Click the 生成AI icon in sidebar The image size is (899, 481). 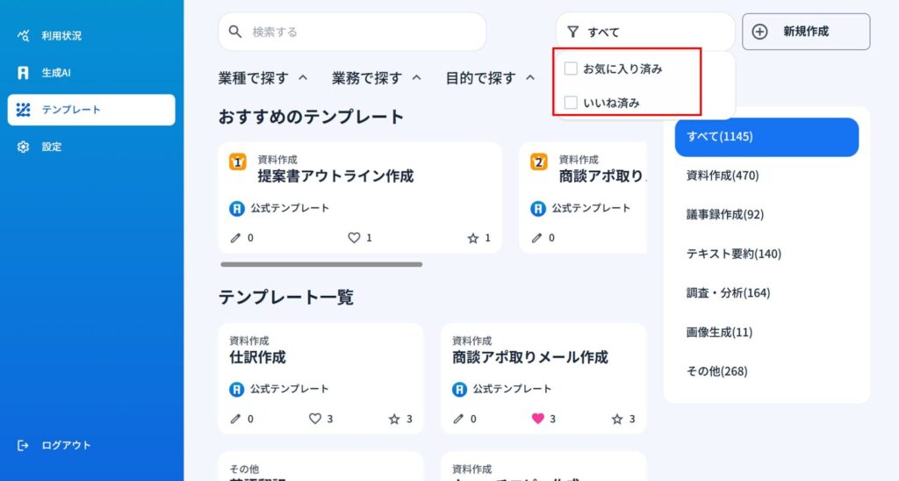[24, 73]
